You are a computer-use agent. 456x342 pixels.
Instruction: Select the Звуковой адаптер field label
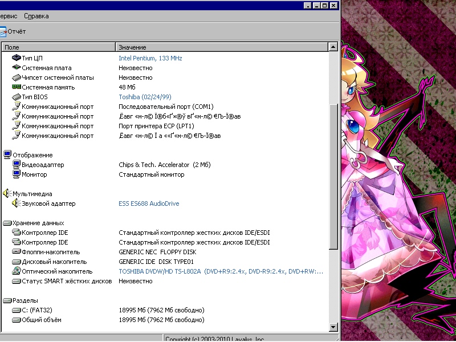[48, 203]
